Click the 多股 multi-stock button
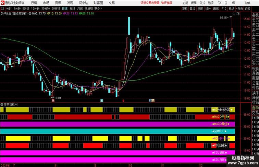 [200, 9]
